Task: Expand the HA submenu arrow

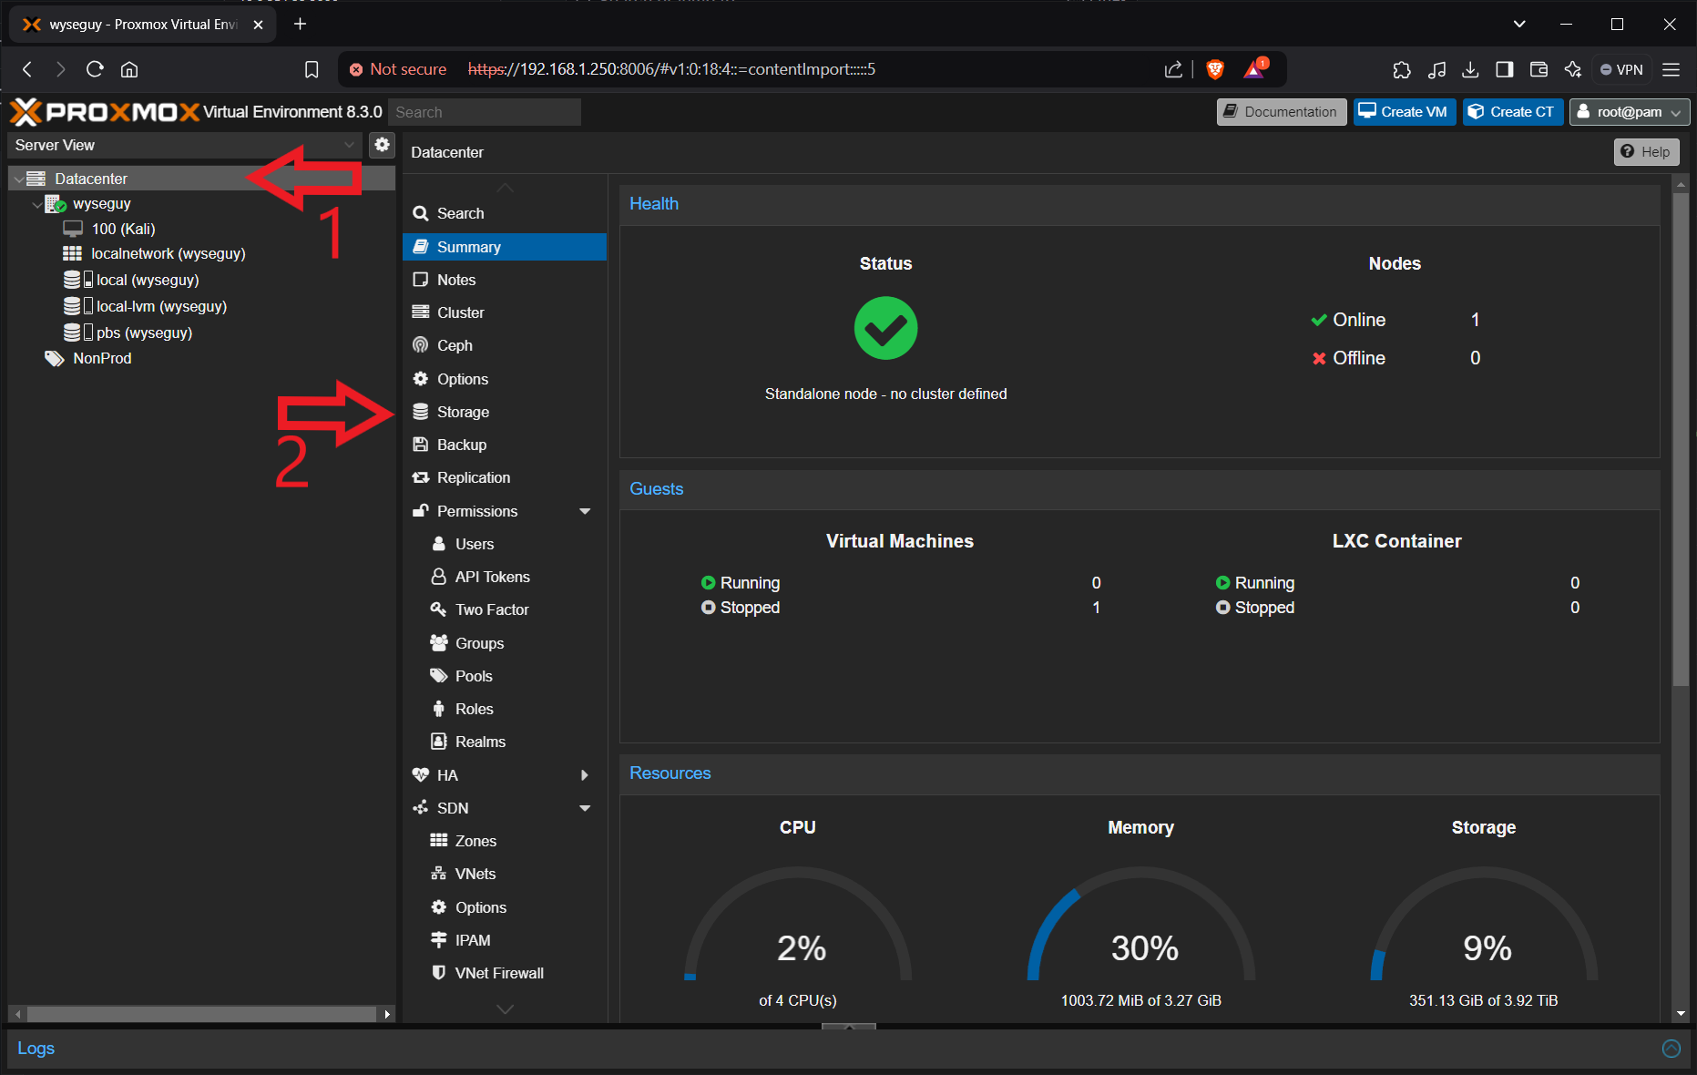Action: click(x=585, y=775)
